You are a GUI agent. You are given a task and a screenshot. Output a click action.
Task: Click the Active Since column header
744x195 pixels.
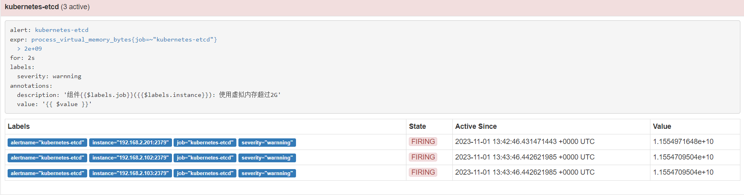476,126
